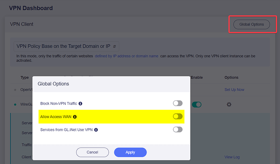Click info icon beside Block Non-VPN Traffic
The height and width of the screenshot is (164, 280).
[x=80, y=104]
